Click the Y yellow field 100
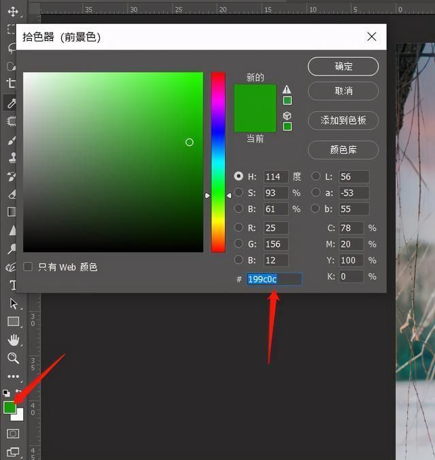The image size is (435, 460). pos(351,260)
